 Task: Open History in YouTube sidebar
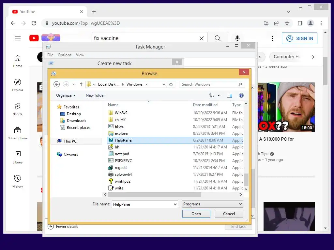click(x=18, y=181)
